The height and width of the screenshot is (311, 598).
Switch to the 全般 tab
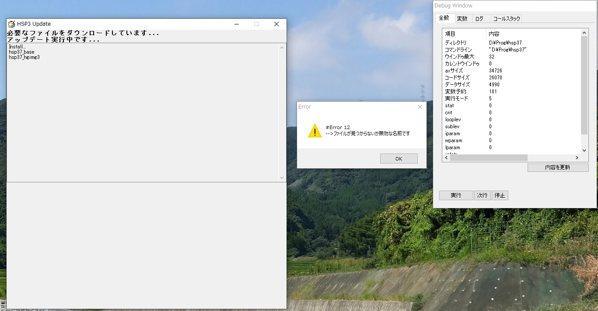[444, 18]
